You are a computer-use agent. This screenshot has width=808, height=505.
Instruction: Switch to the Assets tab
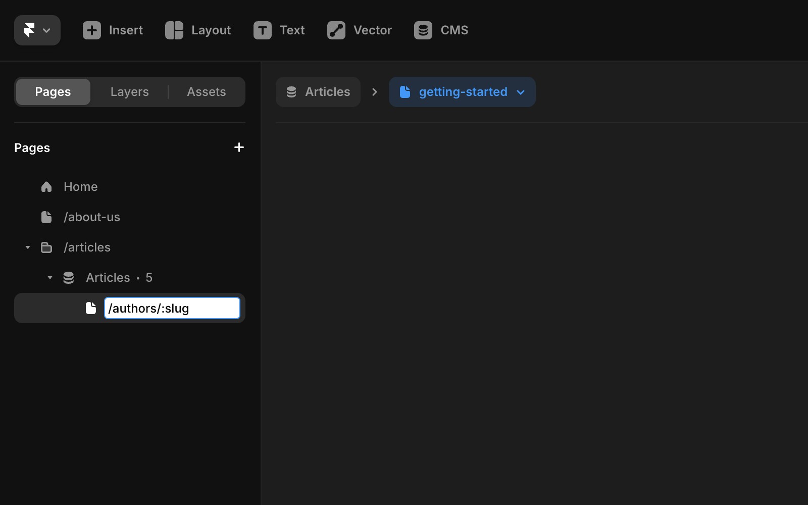(x=206, y=91)
